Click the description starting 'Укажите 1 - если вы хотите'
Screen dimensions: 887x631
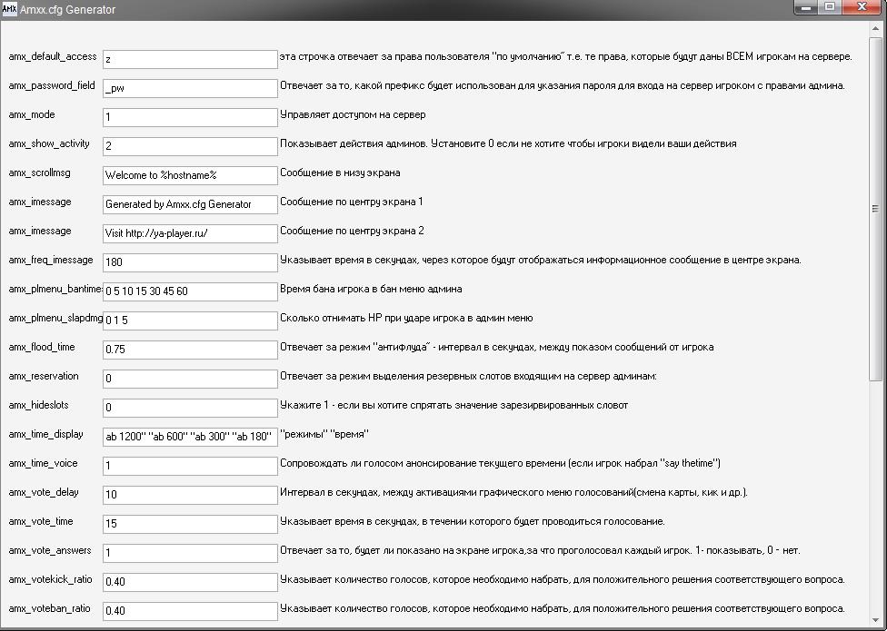(454, 405)
